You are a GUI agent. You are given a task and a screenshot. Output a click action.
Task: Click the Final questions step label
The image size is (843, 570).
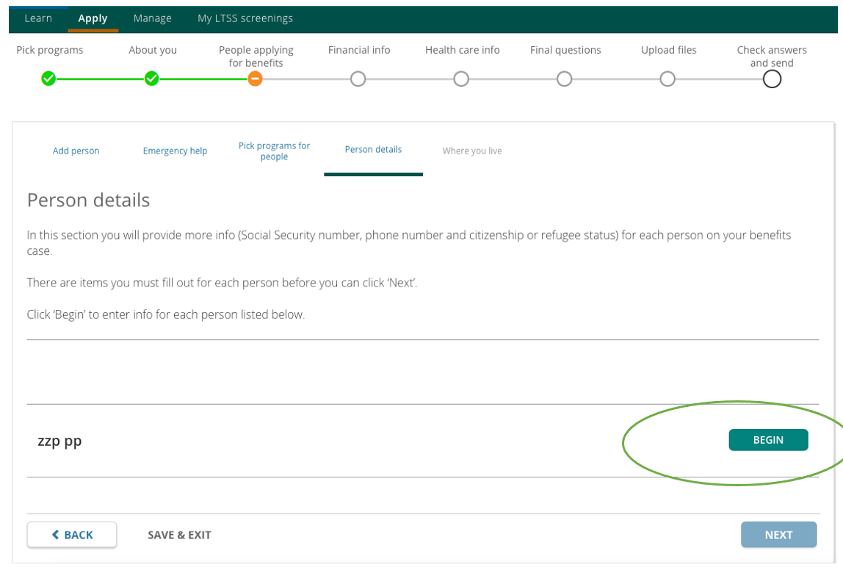click(565, 50)
